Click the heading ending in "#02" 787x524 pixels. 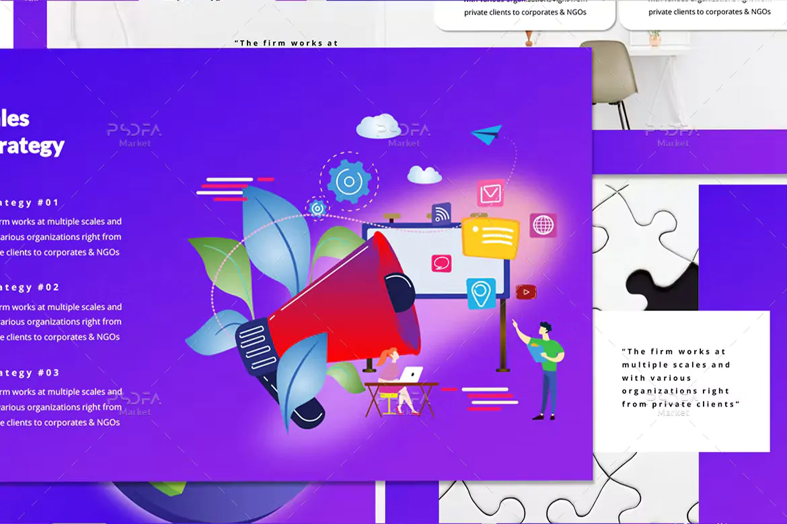(x=29, y=288)
